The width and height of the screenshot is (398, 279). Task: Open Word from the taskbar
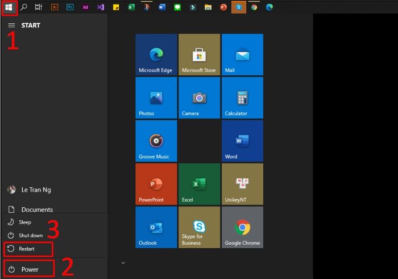(161, 7)
